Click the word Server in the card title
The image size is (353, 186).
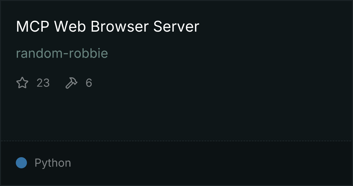tap(176, 26)
